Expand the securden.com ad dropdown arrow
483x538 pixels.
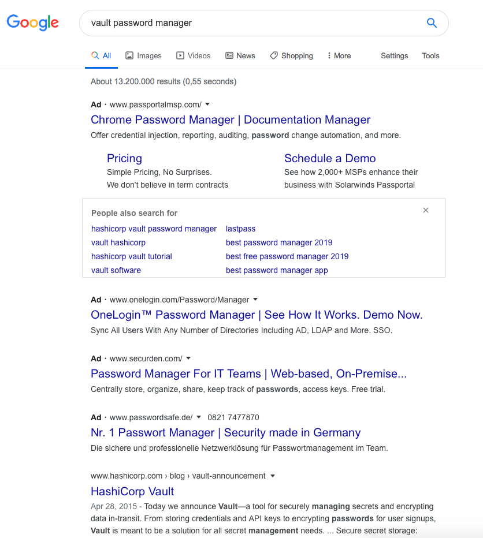(188, 358)
